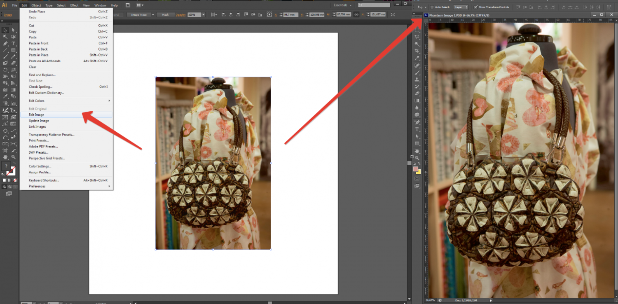Select the Type tool in Illustrator toolbar
This screenshot has width=618, height=304.
pos(13,43)
